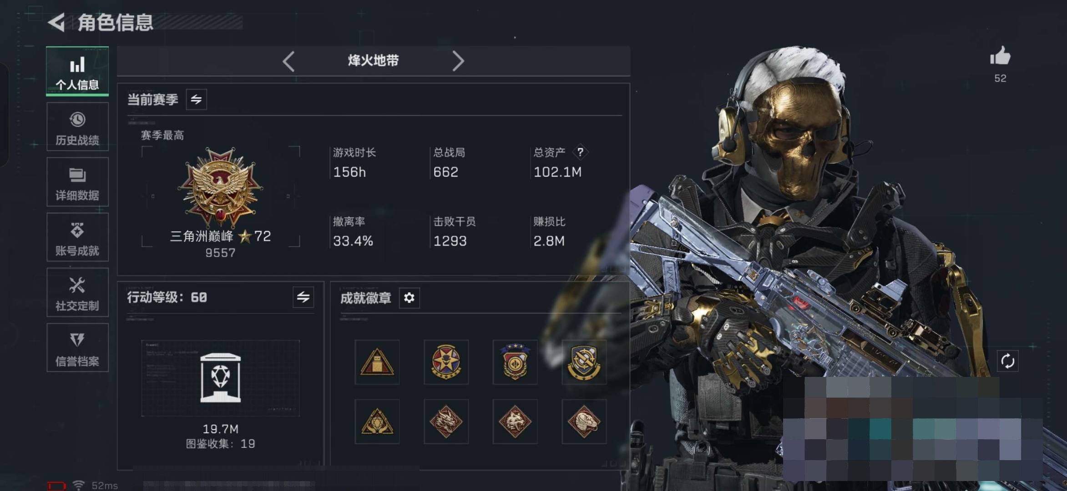1067x491 pixels.
Task: Click the red wolf diamond badge
Action: (x=515, y=421)
